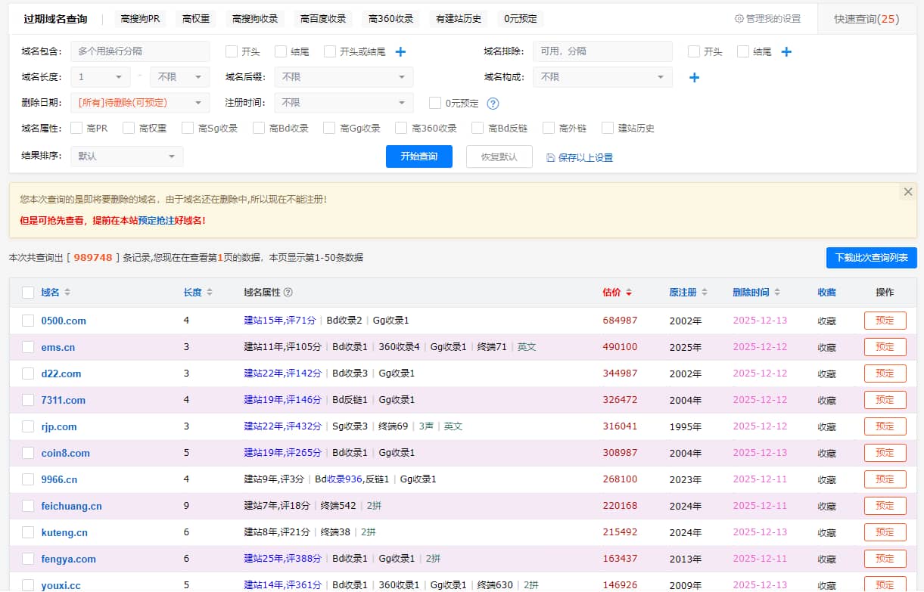Expand the 注册时间 dropdown

[344, 102]
